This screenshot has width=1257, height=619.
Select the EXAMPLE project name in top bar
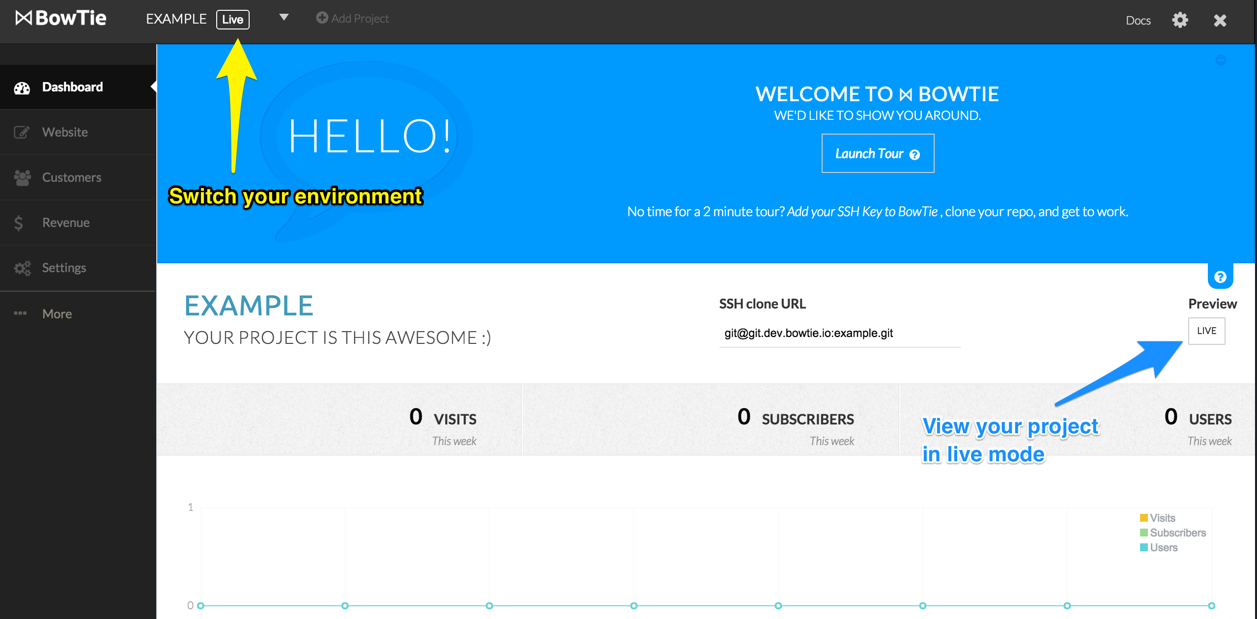pos(176,19)
